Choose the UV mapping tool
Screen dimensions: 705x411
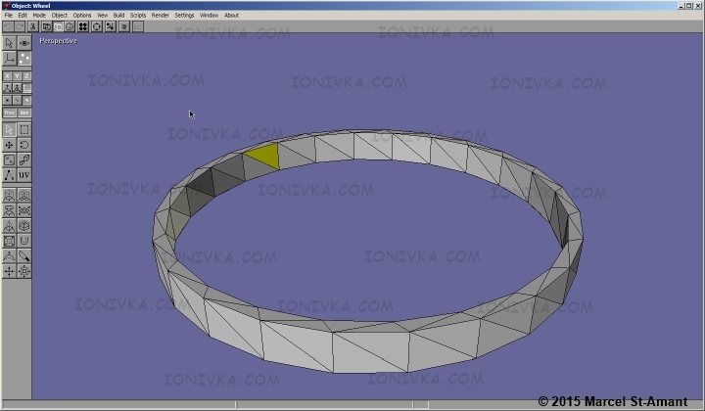(24, 174)
